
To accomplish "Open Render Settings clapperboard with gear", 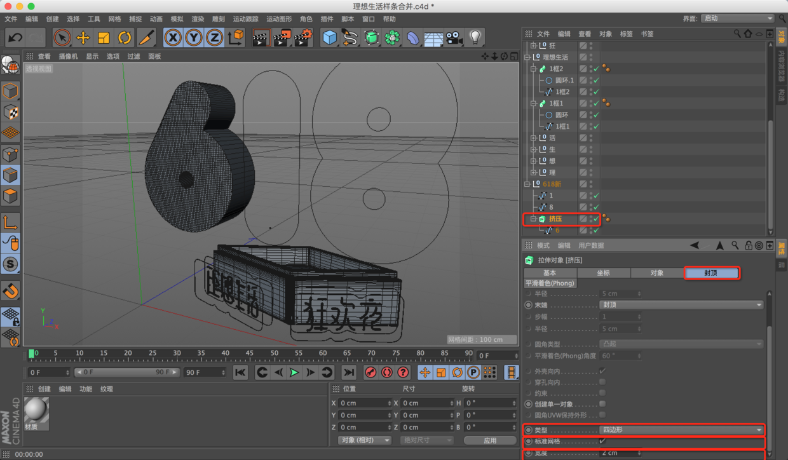I will coord(303,37).
